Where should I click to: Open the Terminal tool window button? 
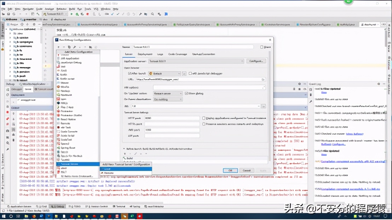[x=119, y=207]
